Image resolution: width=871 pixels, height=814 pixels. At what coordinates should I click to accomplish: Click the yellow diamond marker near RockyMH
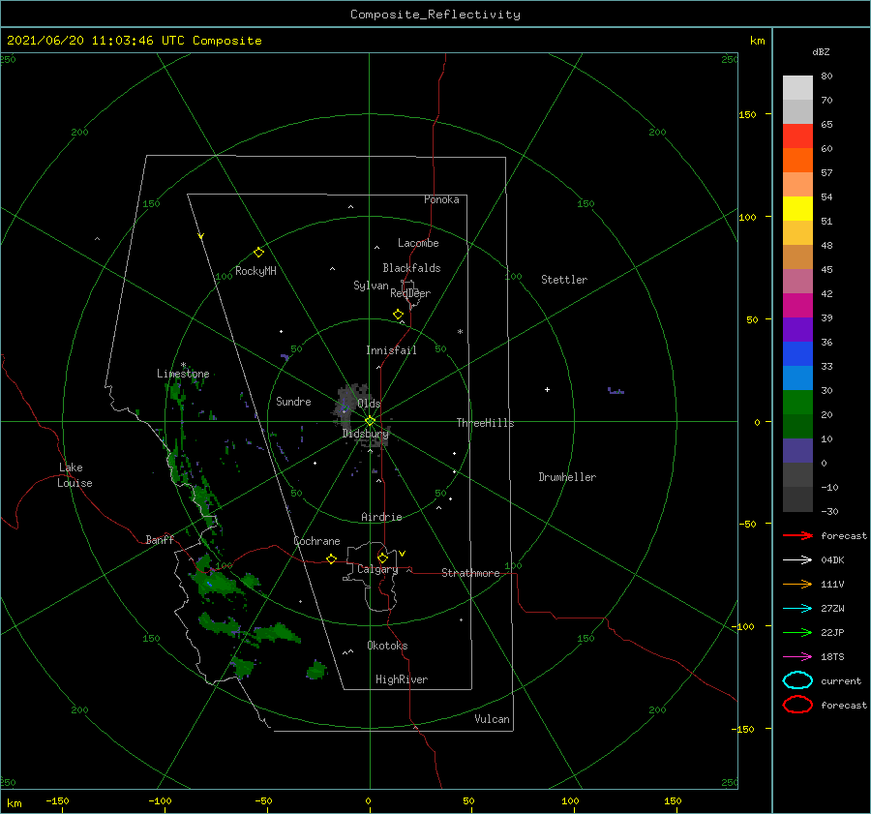(x=258, y=253)
